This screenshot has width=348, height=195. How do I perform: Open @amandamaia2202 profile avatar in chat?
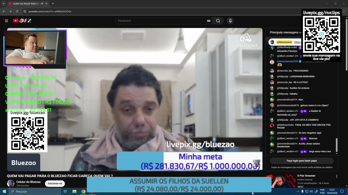coord(272,62)
